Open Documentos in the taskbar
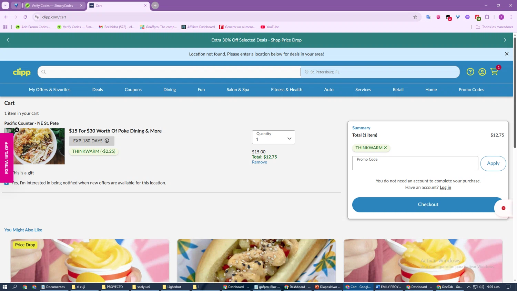Screen dimensions: 517x291 pos(53,287)
